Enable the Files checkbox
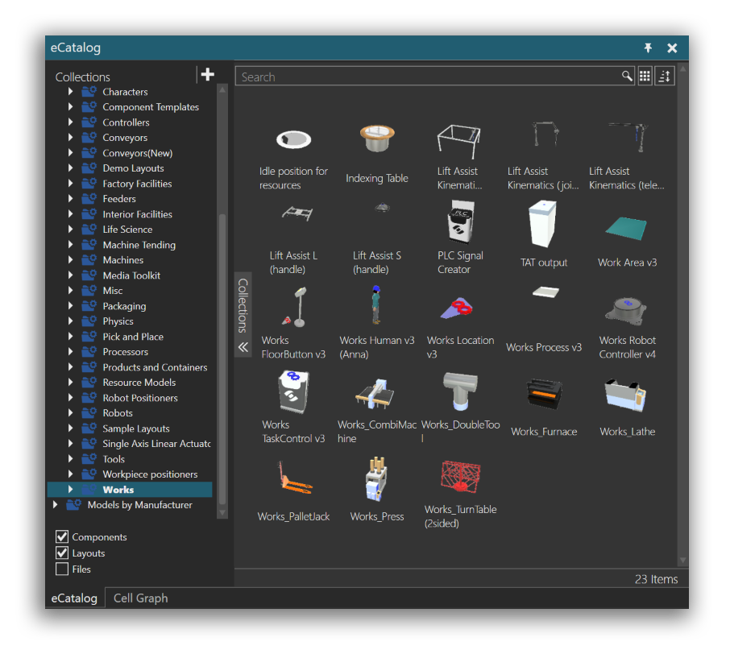This screenshot has width=730, height=650. tap(62, 569)
